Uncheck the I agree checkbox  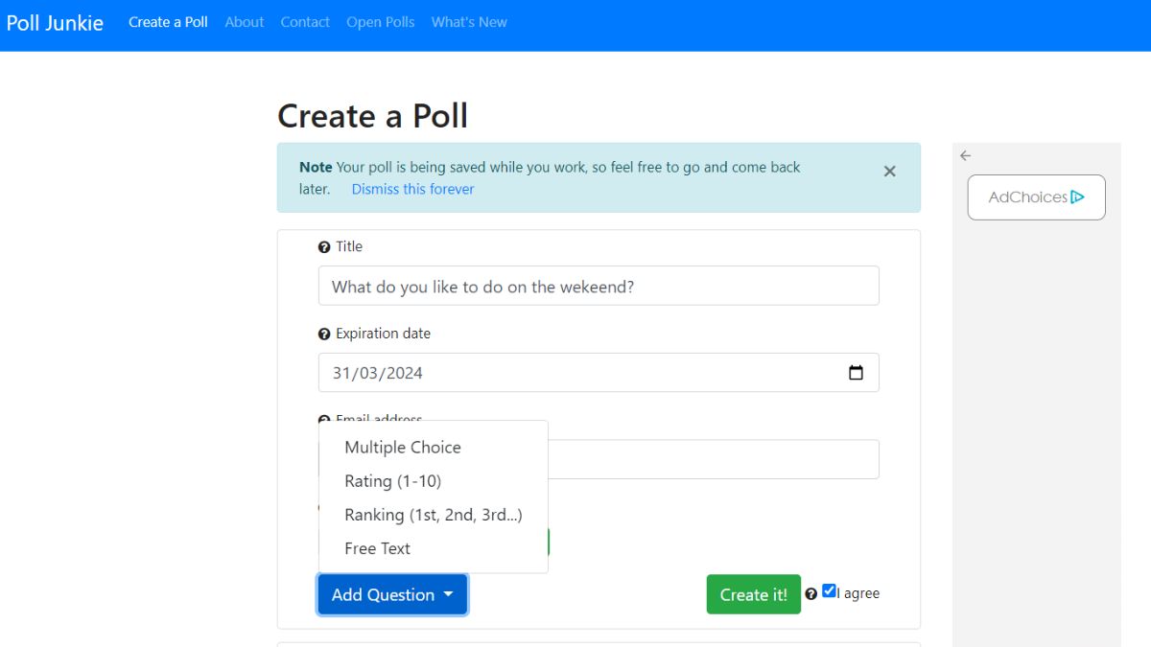point(830,591)
